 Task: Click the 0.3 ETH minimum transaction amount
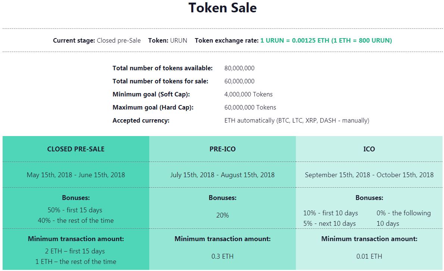tap(222, 256)
